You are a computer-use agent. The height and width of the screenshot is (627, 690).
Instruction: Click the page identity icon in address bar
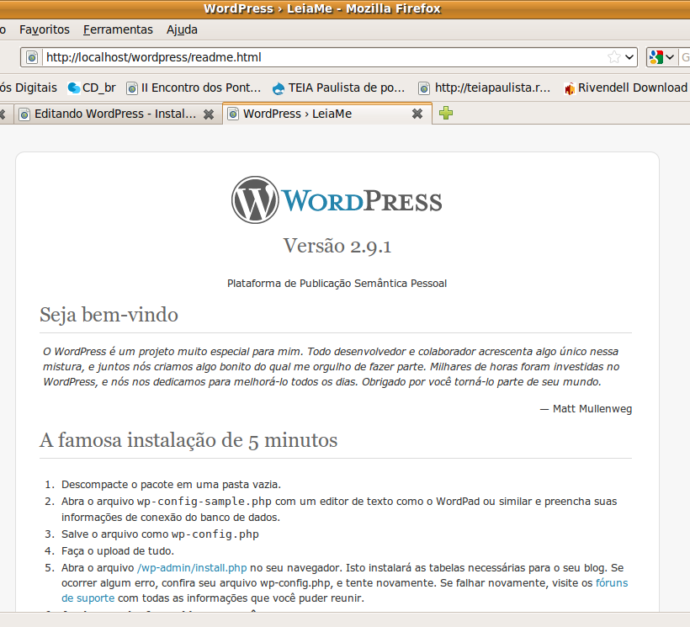(x=32, y=57)
